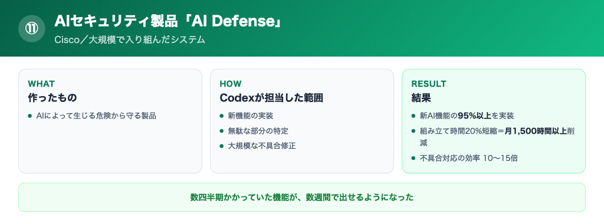
Task: Click the bullet 組み立て時間20%短縮
Action: pyautogui.click(x=497, y=137)
